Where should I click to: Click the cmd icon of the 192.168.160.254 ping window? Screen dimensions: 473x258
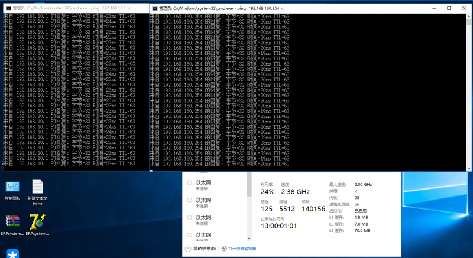(155, 8)
